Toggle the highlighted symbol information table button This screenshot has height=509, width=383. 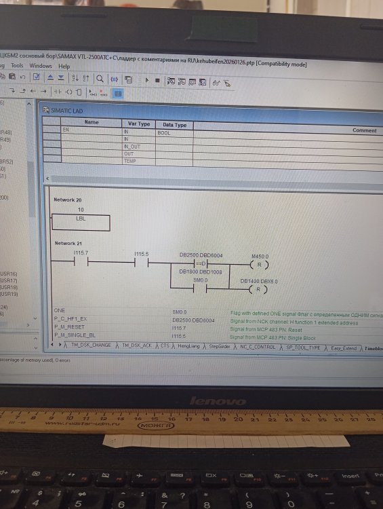[118, 94]
